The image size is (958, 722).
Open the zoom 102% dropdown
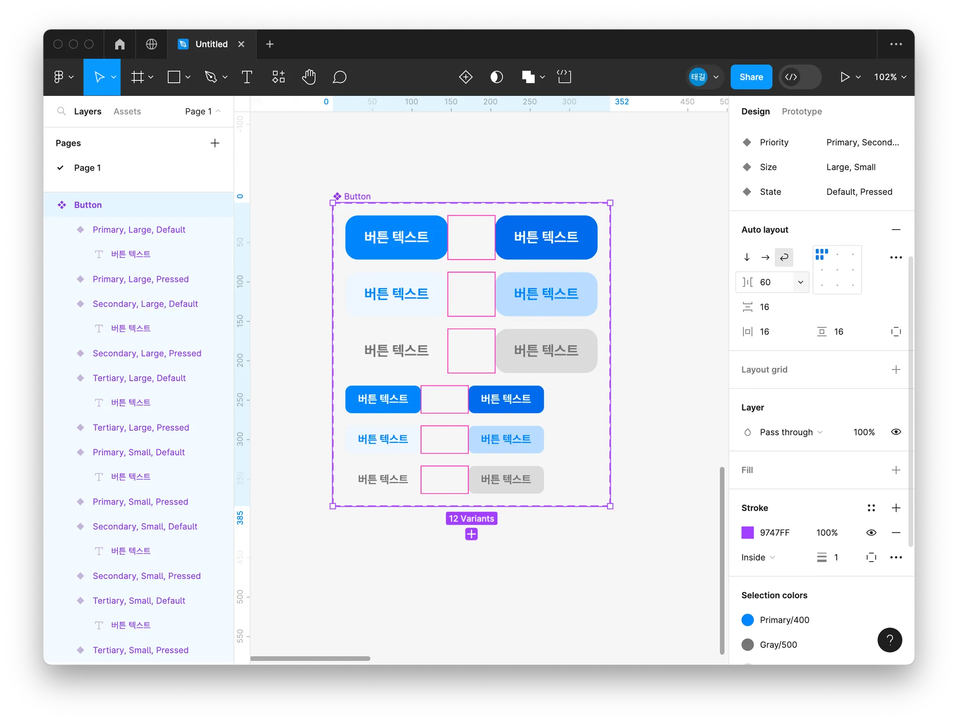pyautogui.click(x=890, y=77)
